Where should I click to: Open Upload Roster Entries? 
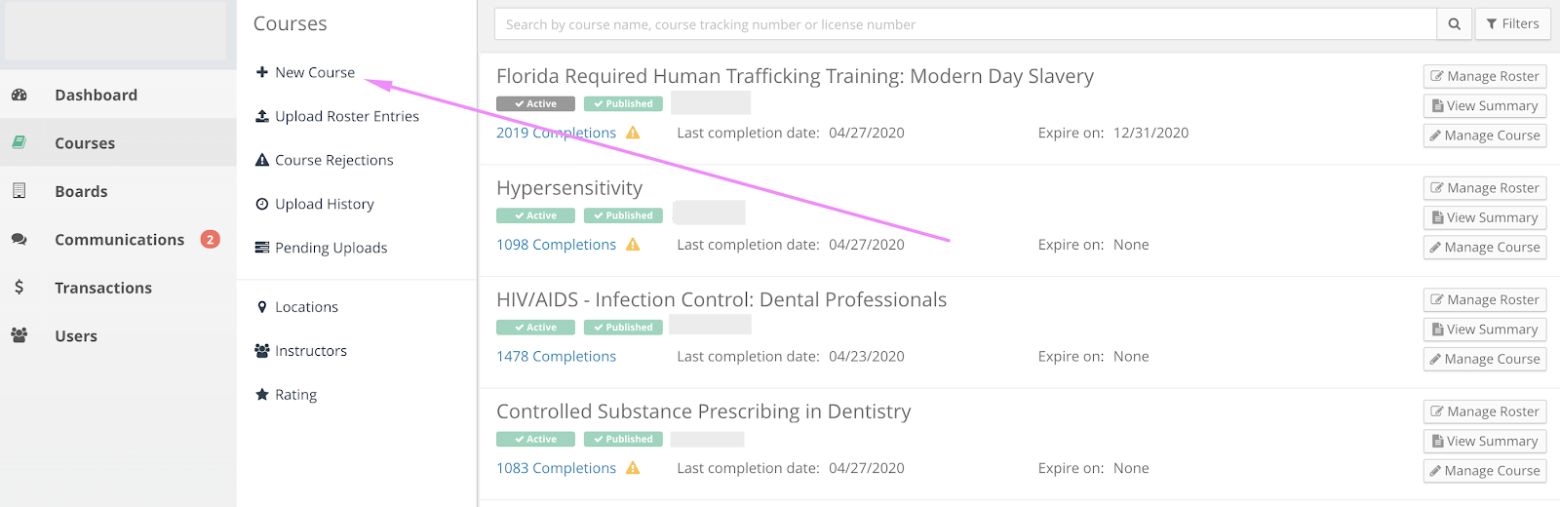[337, 116]
